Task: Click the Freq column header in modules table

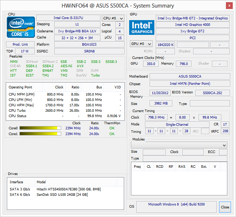Action: coord(137,167)
